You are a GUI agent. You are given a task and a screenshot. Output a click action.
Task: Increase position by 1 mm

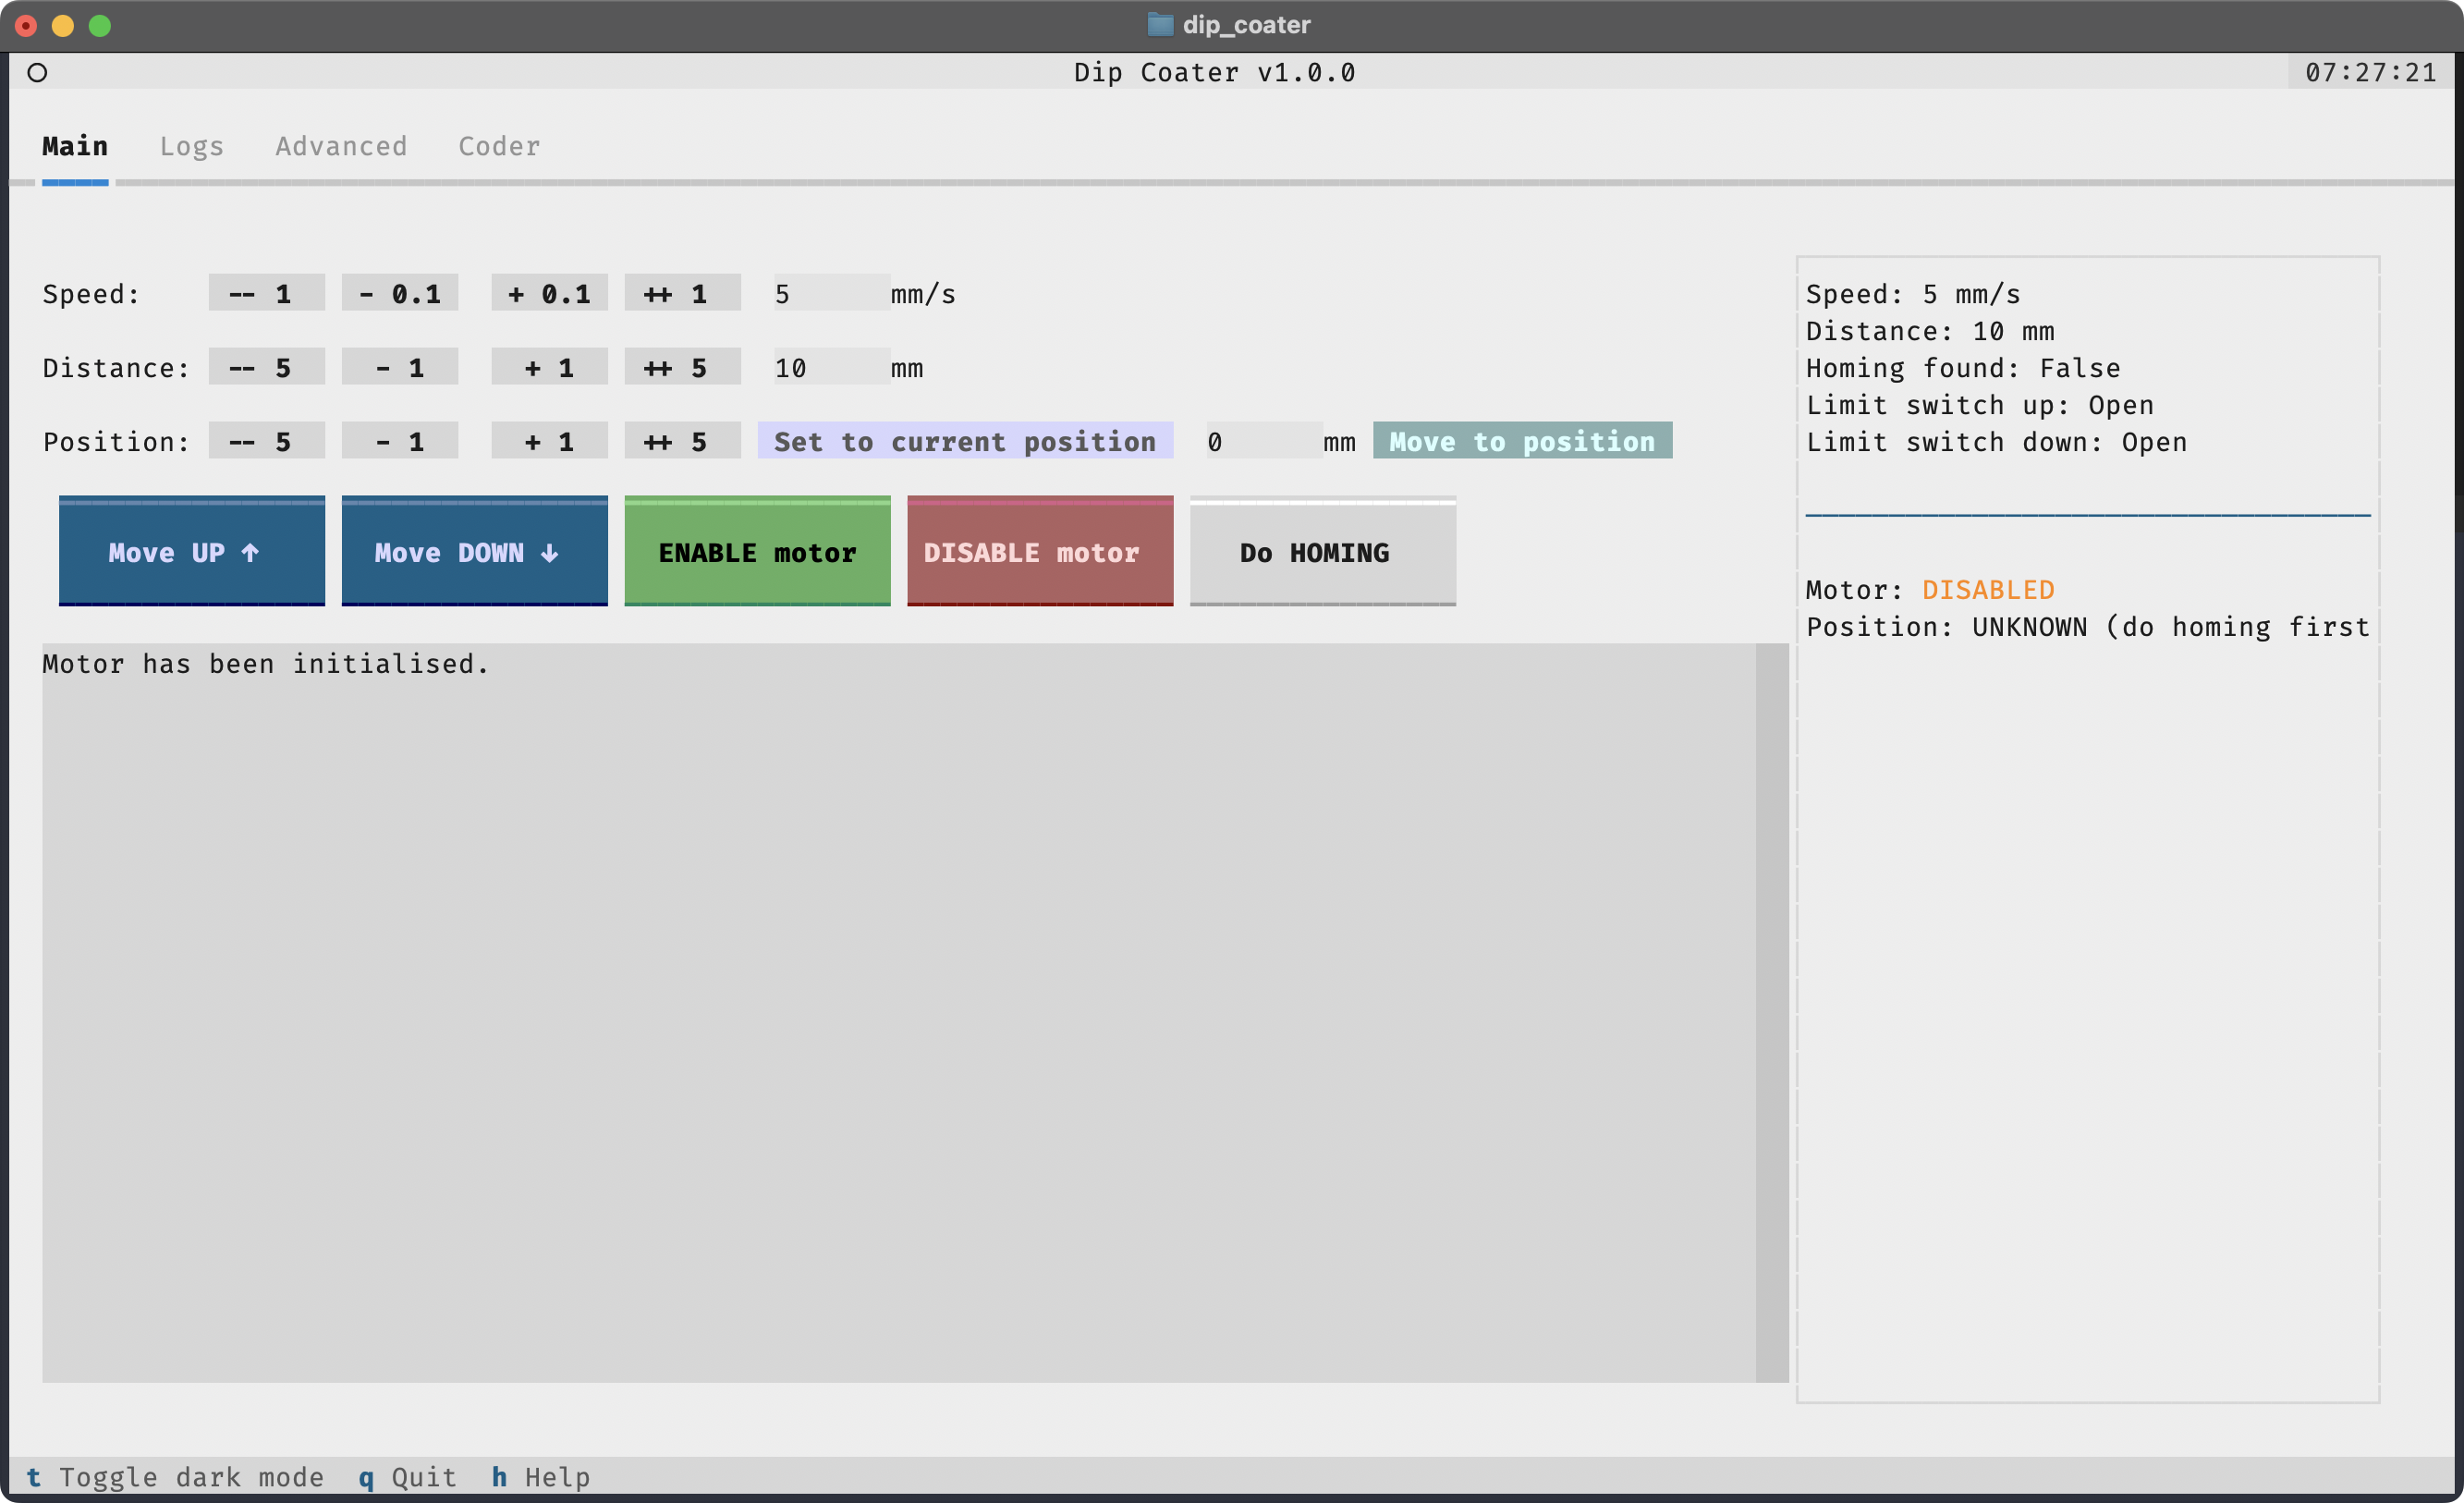click(x=549, y=442)
